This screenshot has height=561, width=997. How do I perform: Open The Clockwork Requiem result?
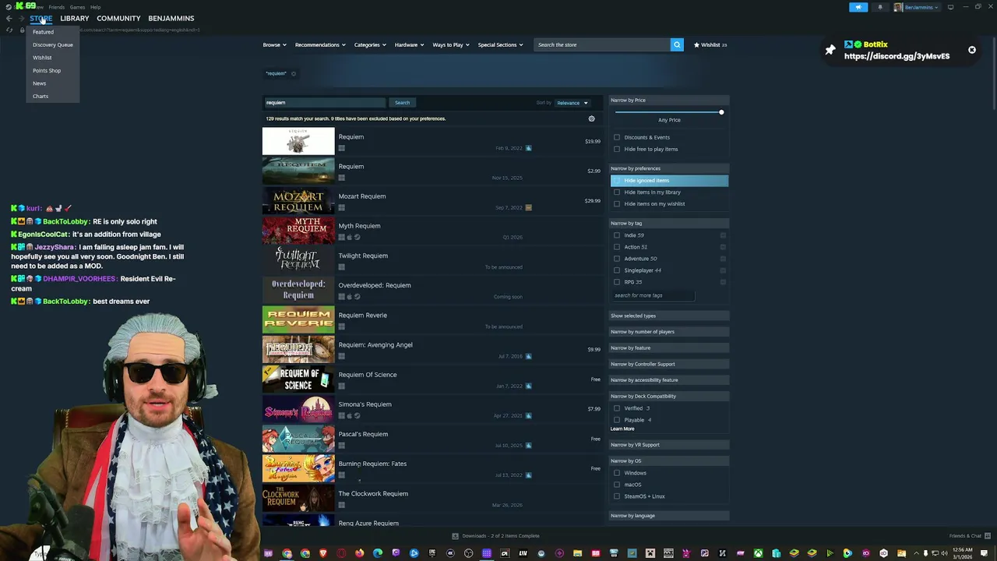click(x=433, y=499)
